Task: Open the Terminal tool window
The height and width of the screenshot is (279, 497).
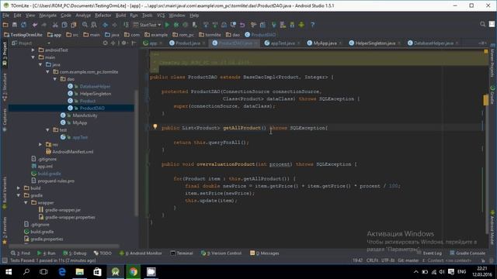Action: click(x=182, y=253)
